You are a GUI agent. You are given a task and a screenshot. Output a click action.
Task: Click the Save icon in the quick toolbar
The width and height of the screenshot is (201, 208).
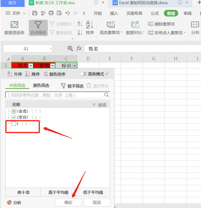[35, 13]
